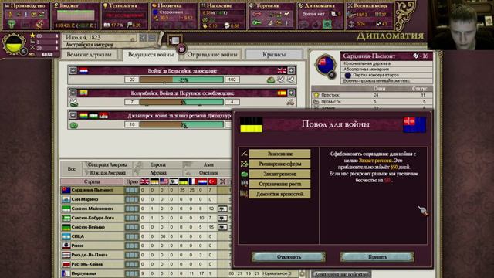The width and height of the screenshot is (494, 278).
Task: Expand Jaipur war details button
Action: (x=73, y=115)
